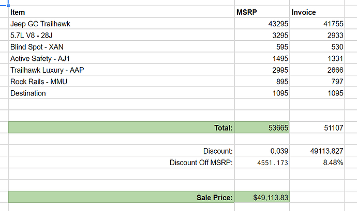The width and height of the screenshot is (357, 211).
Task: Select MSRP value 895
Action: click(262, 82)
